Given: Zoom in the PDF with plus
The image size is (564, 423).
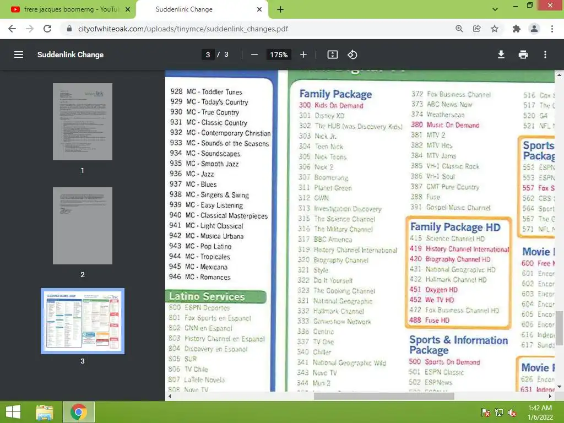Looking at the screenshot, I should (303, 55).
